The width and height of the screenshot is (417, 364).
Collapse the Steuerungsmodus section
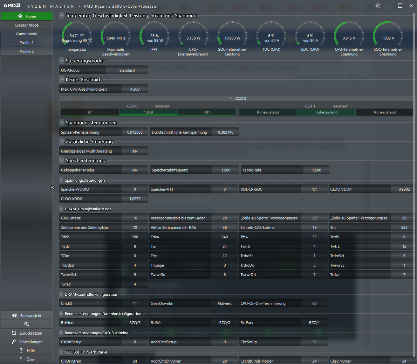tap(62, 61)
